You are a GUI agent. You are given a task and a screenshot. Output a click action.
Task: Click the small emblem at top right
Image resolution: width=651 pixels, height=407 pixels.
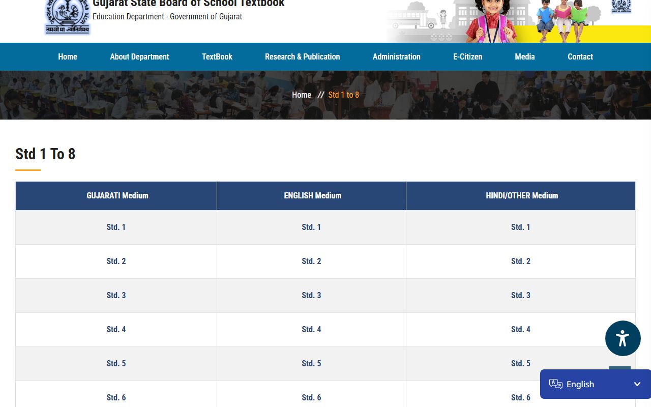[x=621, y=7]
